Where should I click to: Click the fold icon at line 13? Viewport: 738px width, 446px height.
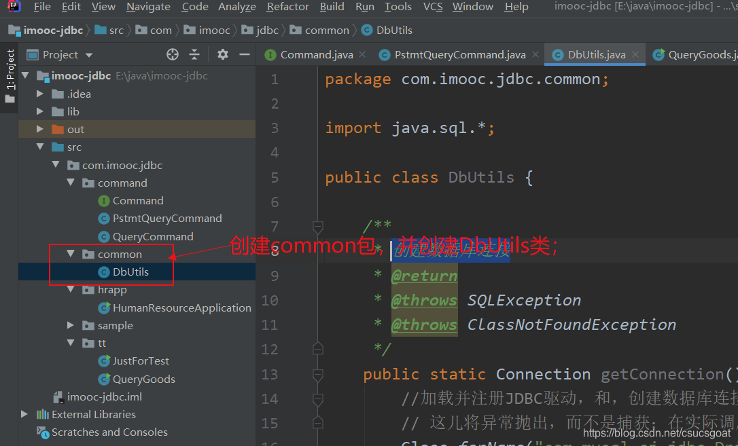(x=318, y=375)
